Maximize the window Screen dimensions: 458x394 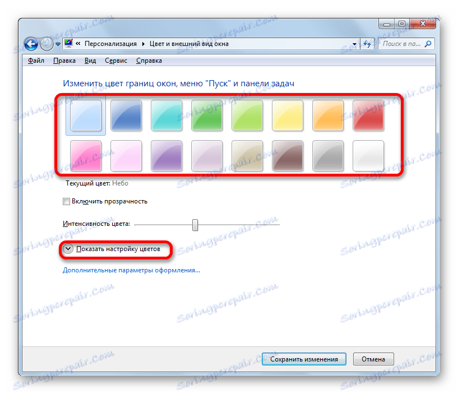[402, 24]
